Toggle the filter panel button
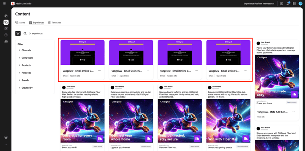This screenshot has width=305, height=151. tap(18, 33)
